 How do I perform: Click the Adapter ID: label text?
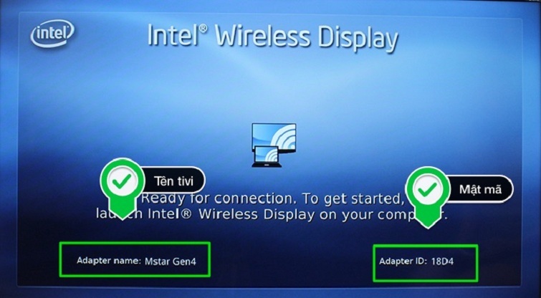click(x=403, y=261)
